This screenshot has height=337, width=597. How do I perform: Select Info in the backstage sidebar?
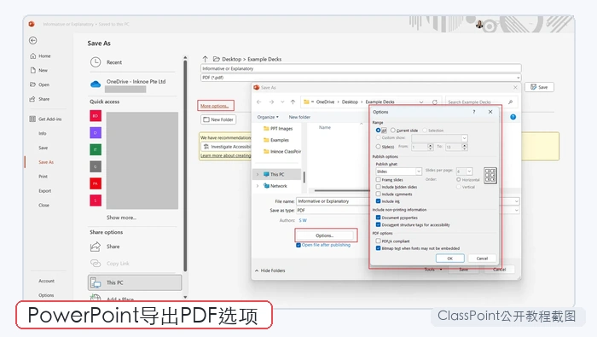[x=43, y=134]
